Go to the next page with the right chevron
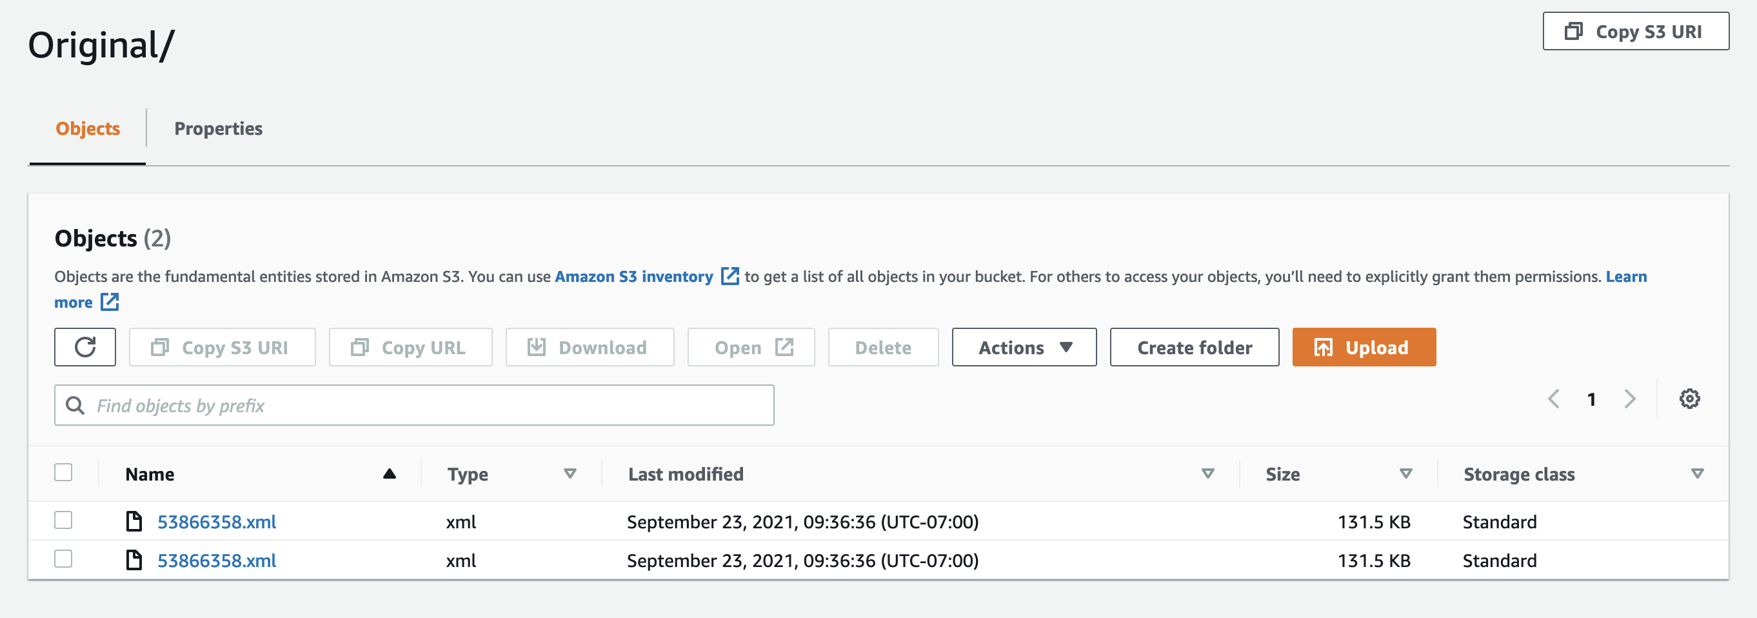This screenshot has height=618, width=1757. point(1629,399)
